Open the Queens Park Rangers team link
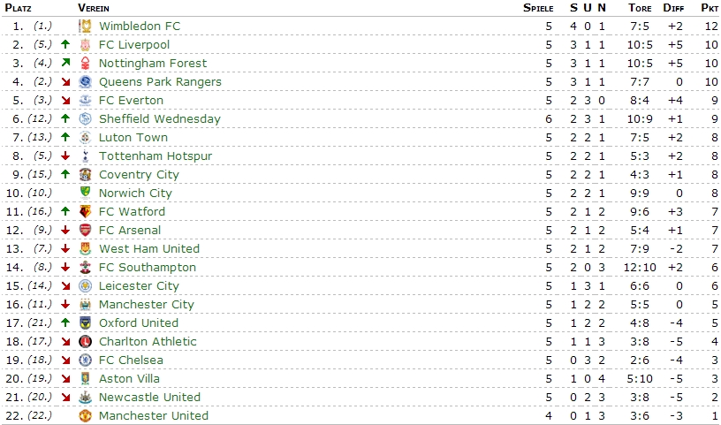Image resolution: width=721 pixels, height=425 pixels. click(160, 82)
